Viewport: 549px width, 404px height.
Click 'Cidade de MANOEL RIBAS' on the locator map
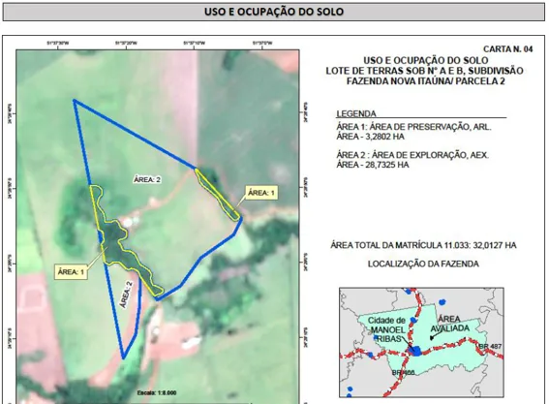coord(387,329)
